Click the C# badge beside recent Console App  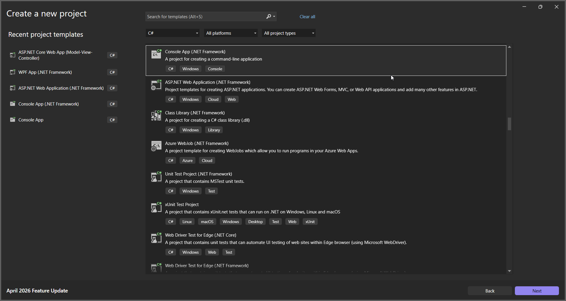coord(112,120)
